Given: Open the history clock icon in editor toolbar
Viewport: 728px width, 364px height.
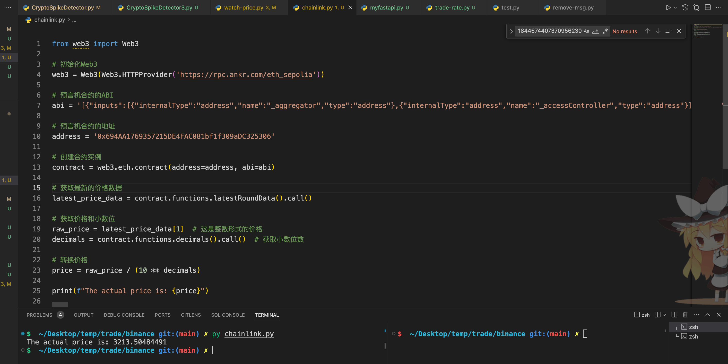Looking at the screenshot, I should pyautogui.click(x=685, y=8).
